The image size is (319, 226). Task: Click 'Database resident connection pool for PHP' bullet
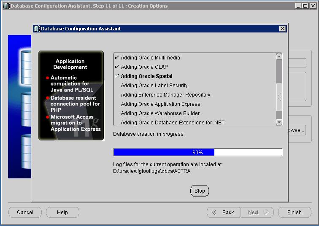pos(75,104)
